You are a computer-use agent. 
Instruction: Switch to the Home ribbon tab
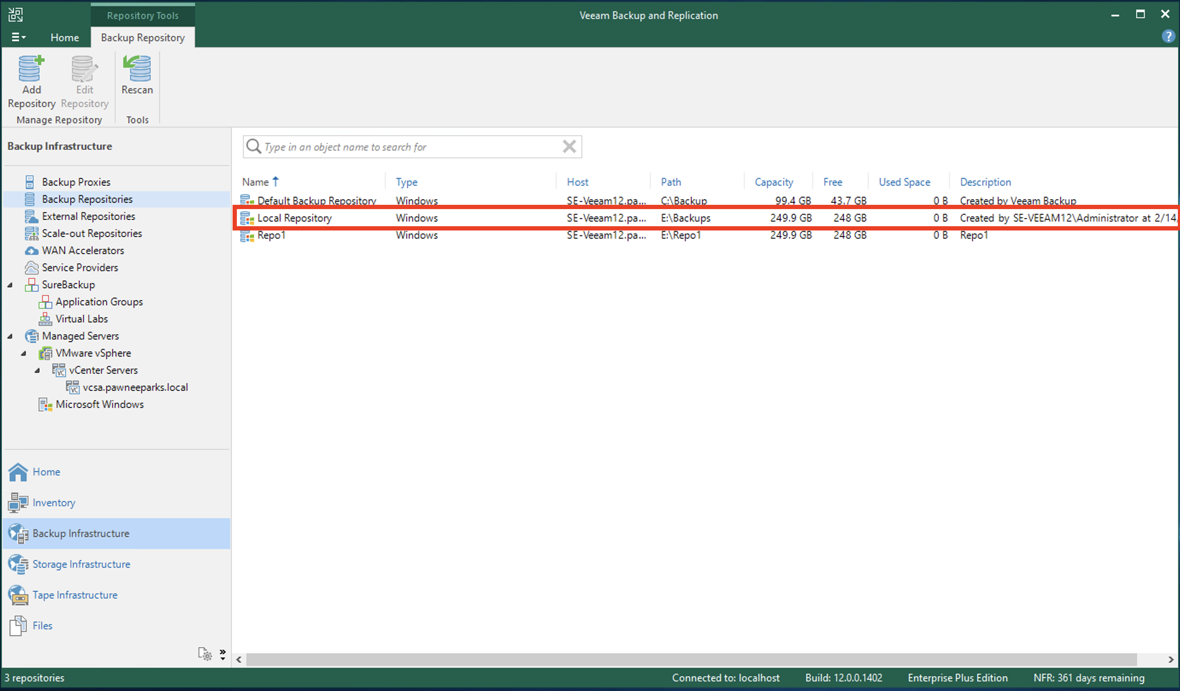(x=65, y=38)
